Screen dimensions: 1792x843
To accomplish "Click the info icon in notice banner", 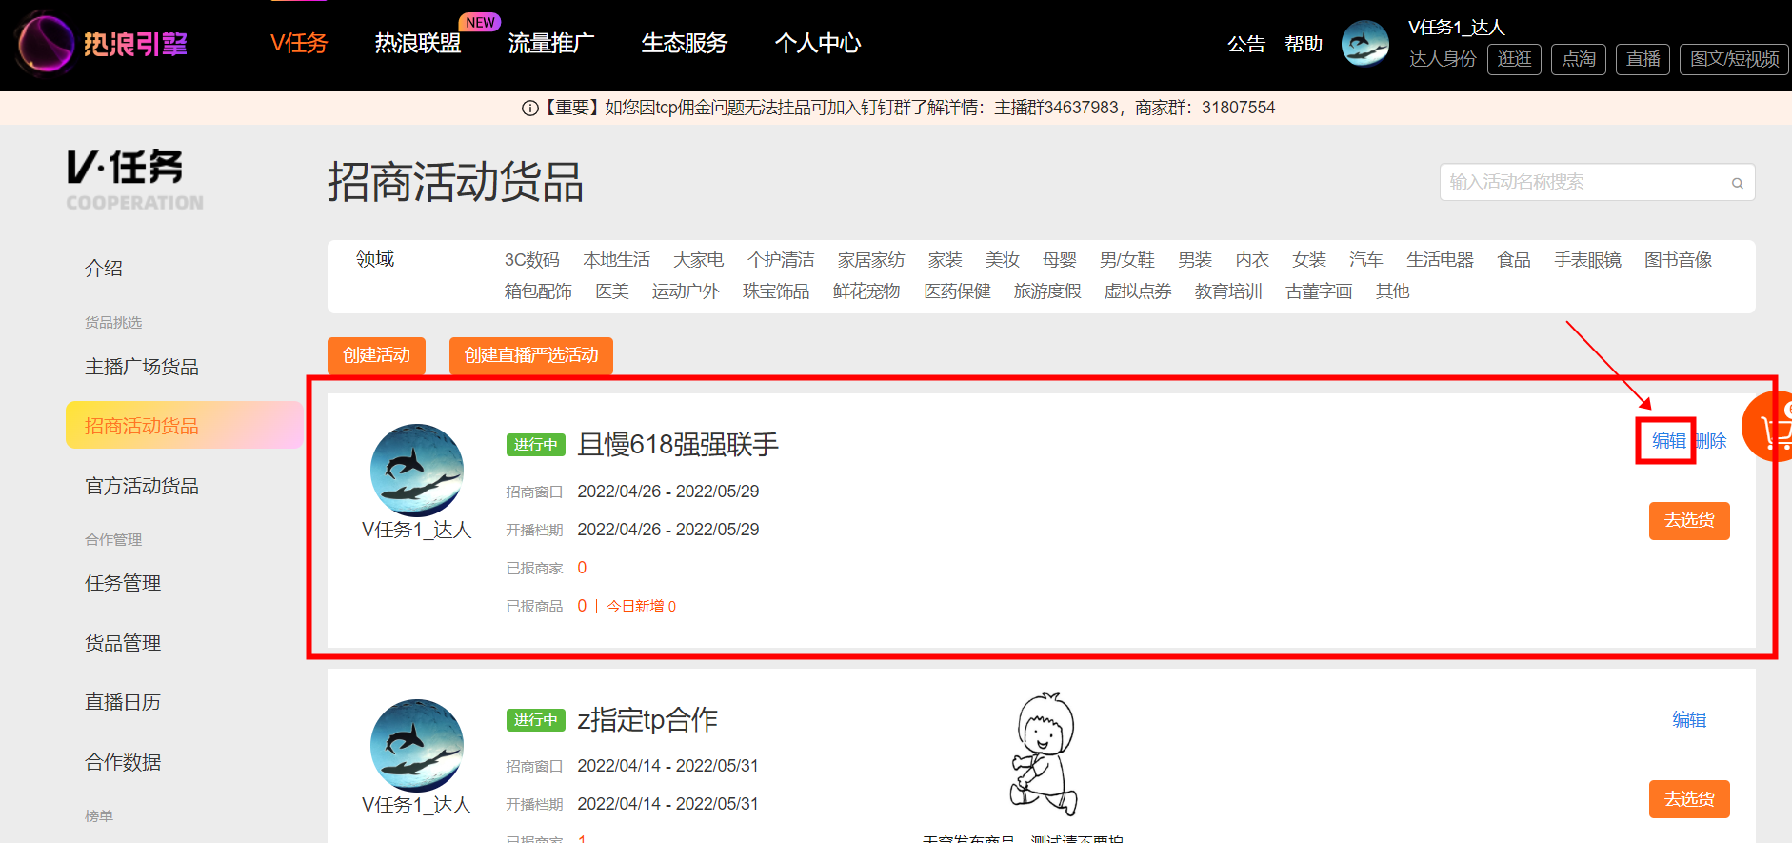I will 530,109.
